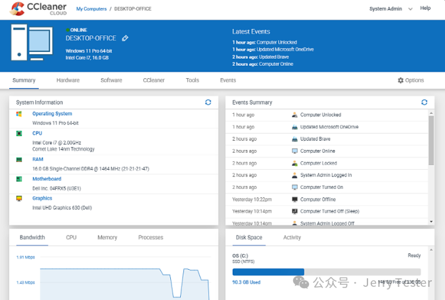Open the CPU details link
This screenshot has height=300, width=445.
(x=37, y=134)
